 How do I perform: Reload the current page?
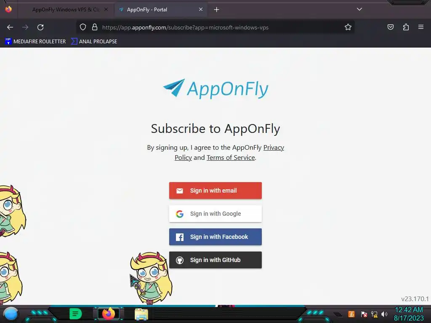pyautogui.click(x=40, y=27)
